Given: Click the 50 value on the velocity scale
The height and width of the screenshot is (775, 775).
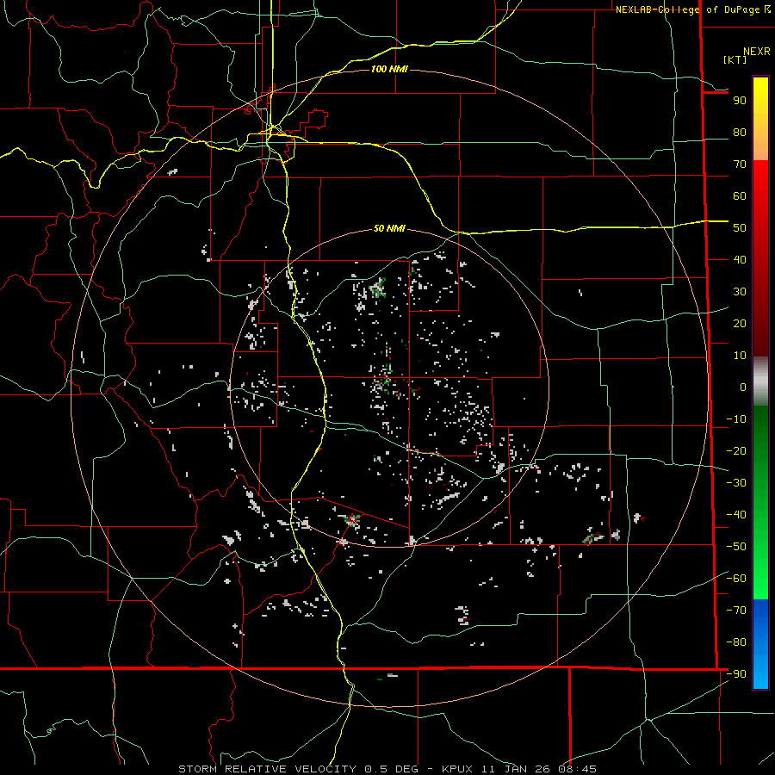Looking at the screenshot, I should [x=740, y=228].
